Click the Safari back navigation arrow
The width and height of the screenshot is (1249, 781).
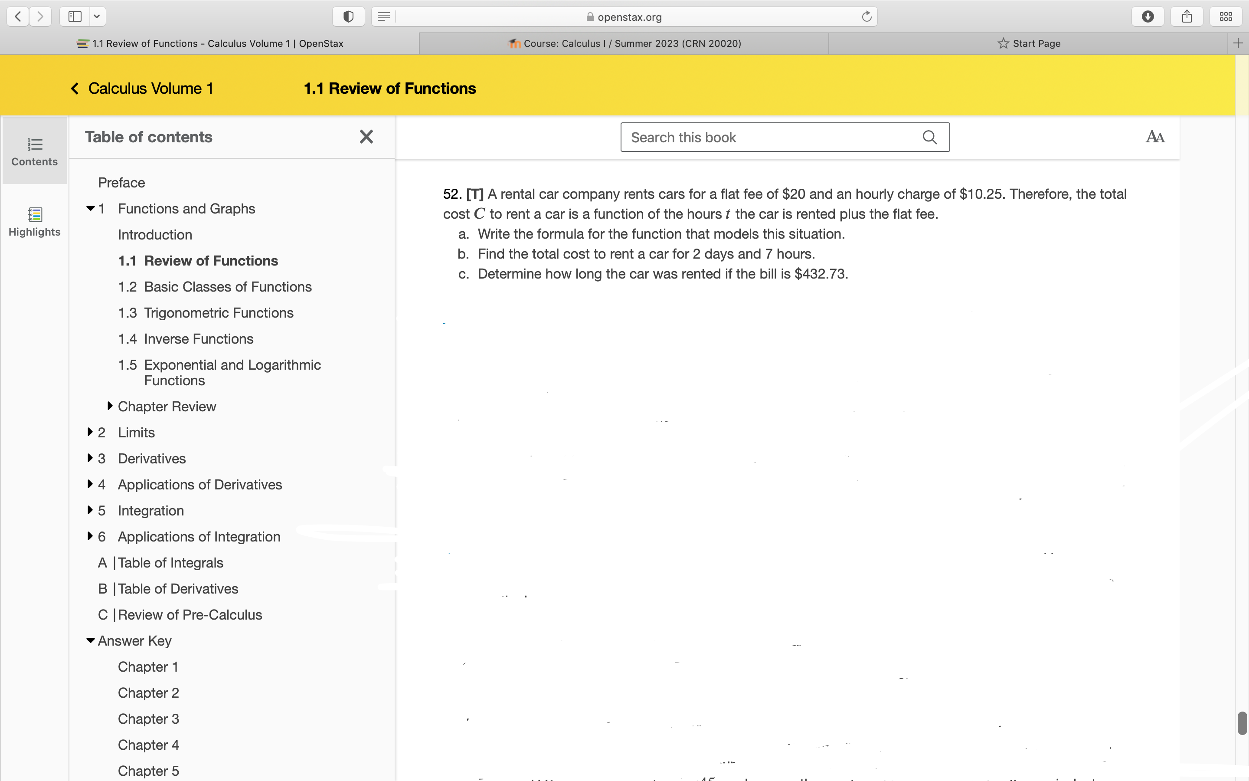click(18, 16)
